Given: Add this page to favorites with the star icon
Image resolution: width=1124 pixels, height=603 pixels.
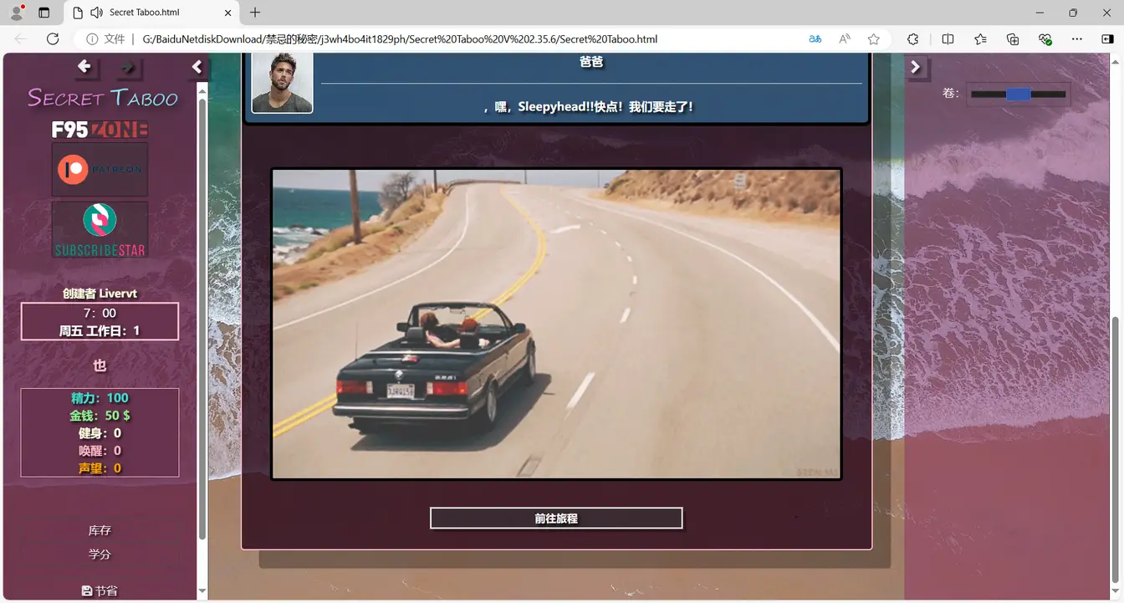Looking at the screenshot, I should tap(874, 39).
